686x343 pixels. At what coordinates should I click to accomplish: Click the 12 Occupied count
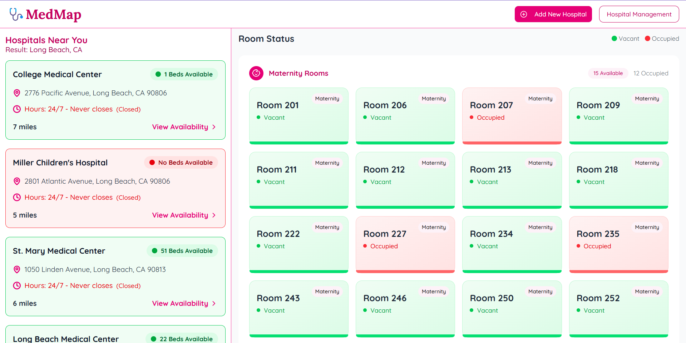[651, 73]
